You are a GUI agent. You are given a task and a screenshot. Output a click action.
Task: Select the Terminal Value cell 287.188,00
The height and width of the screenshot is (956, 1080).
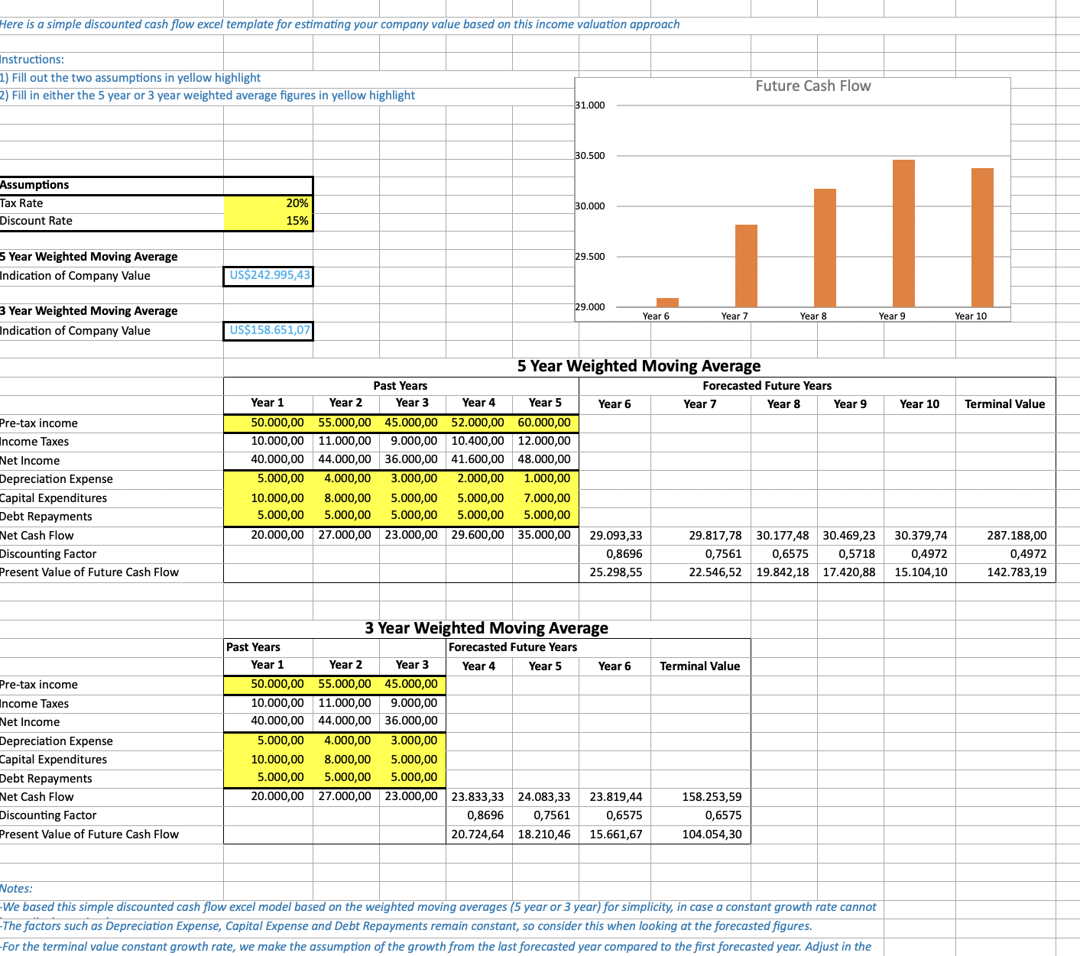click(1005, 536)
